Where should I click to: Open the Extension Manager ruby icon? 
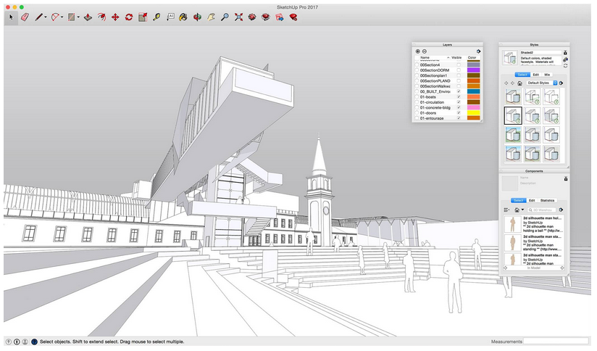pyautogui.click(x=293, y=17)
